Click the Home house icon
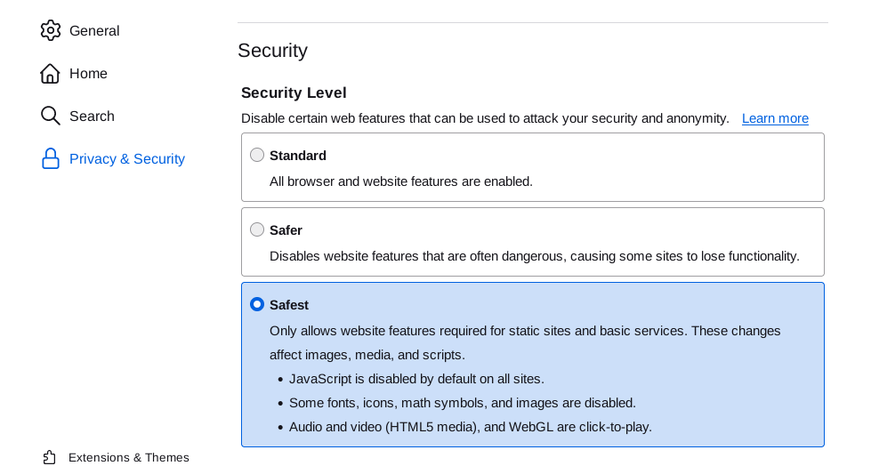Viewport: 879px width, 466px height. (x=50, y=74)
